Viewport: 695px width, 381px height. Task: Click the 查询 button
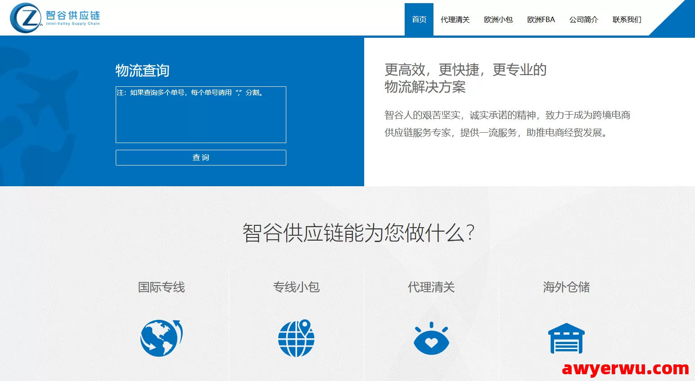click(x=201, y=157)
